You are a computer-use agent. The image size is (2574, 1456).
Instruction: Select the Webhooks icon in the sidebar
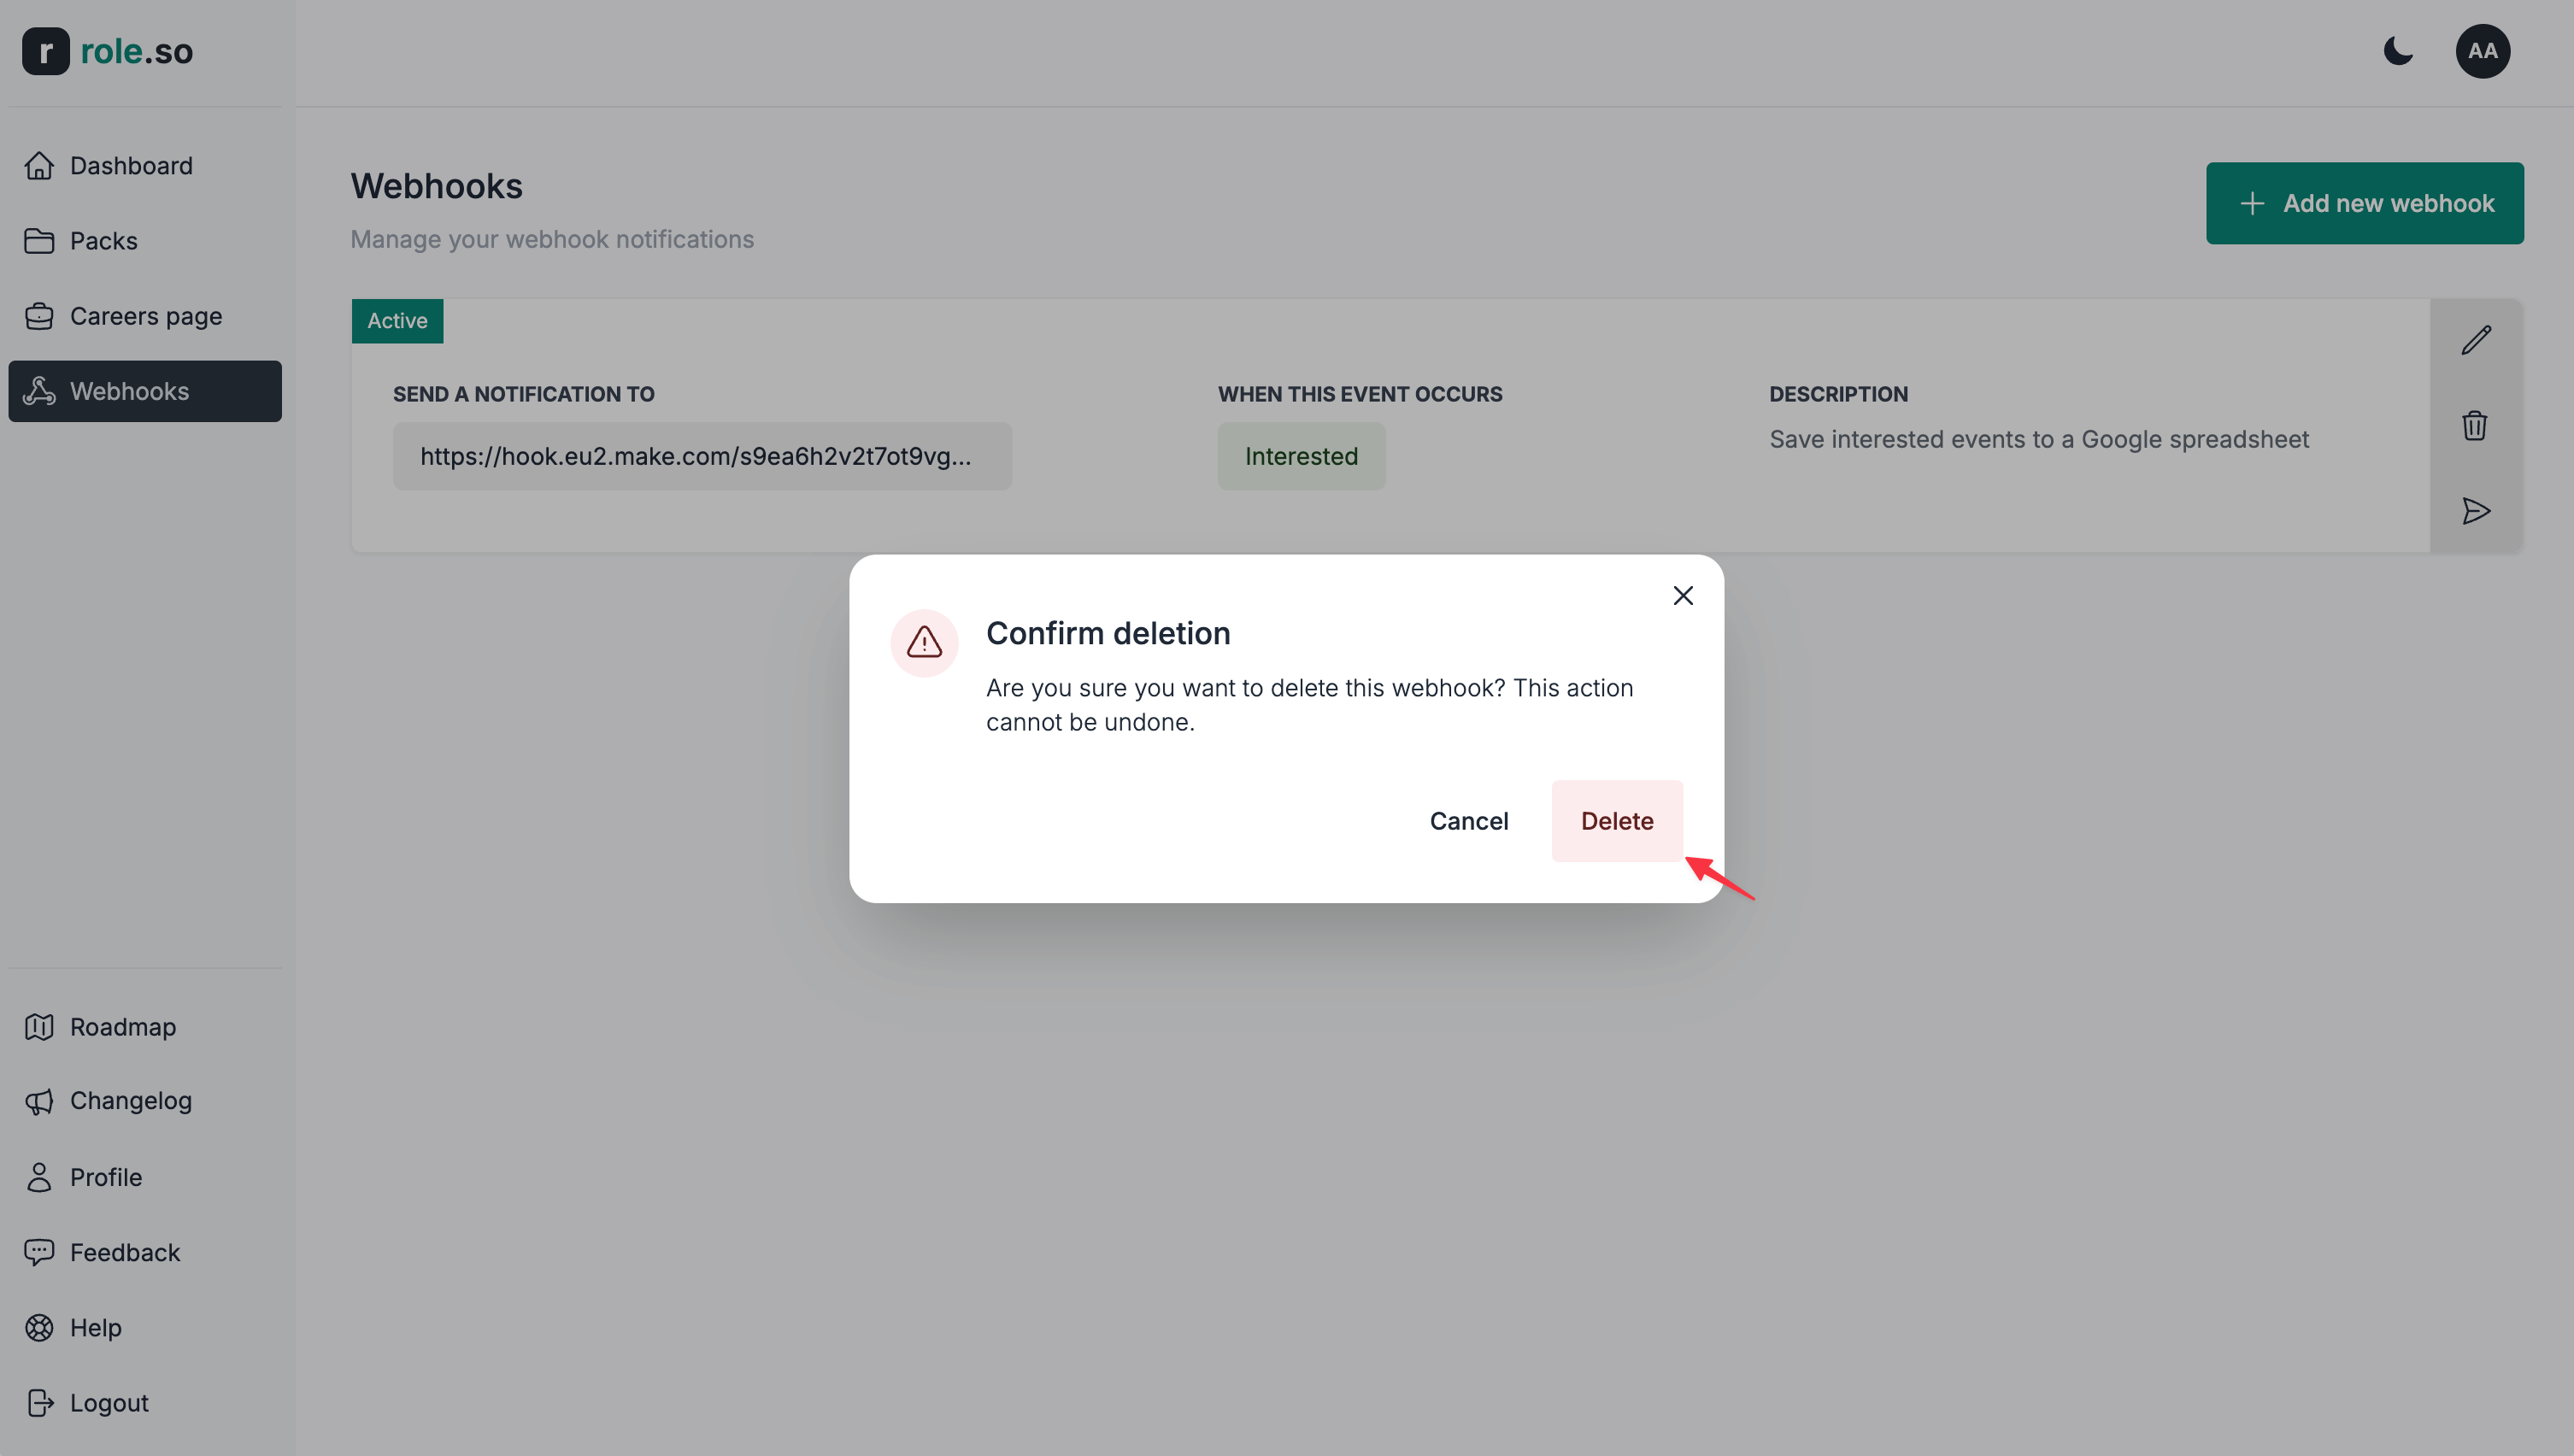pyautogui.click(x=40, y=391)
